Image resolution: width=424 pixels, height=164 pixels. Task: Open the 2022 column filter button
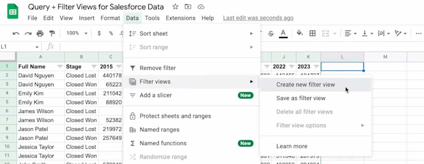pos(291,67)
